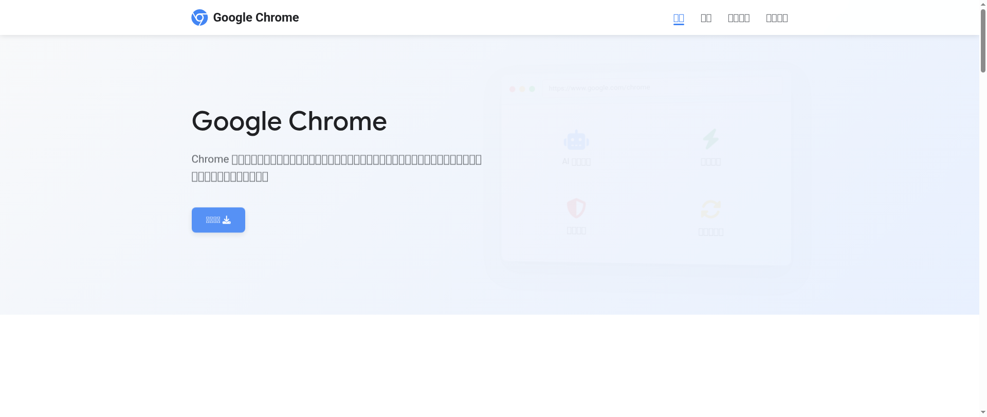Click the lightning bolt speed icon
Image resolution: width=987 pixels, height=417 pixels.
711,140
